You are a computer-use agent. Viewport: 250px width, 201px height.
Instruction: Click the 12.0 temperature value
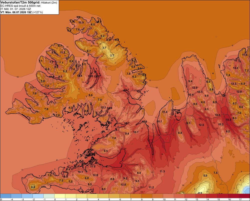(x=123, y=185)
